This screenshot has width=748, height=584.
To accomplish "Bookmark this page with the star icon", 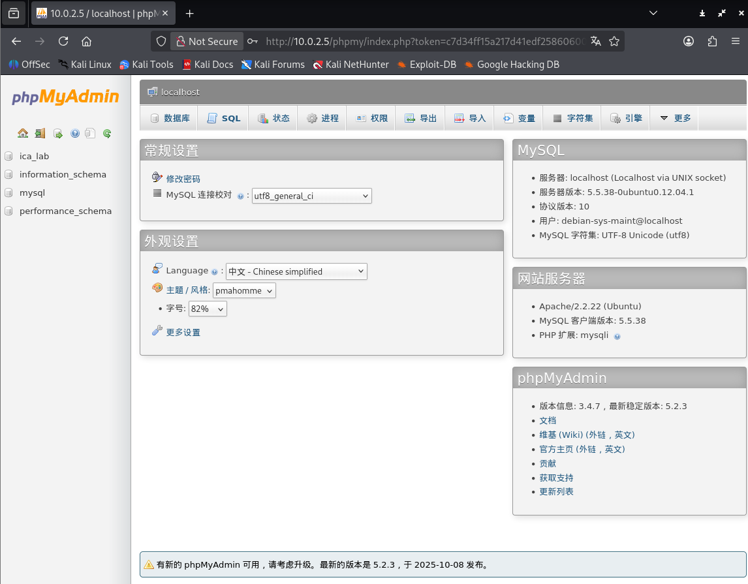I will [x=614, y=41].
